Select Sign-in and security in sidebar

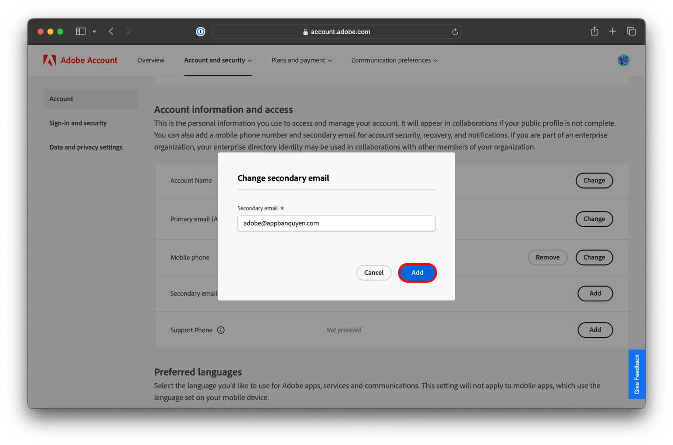tap(78, 123)
